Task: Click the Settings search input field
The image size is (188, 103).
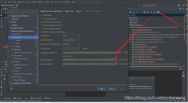Action: pos(23,12)
